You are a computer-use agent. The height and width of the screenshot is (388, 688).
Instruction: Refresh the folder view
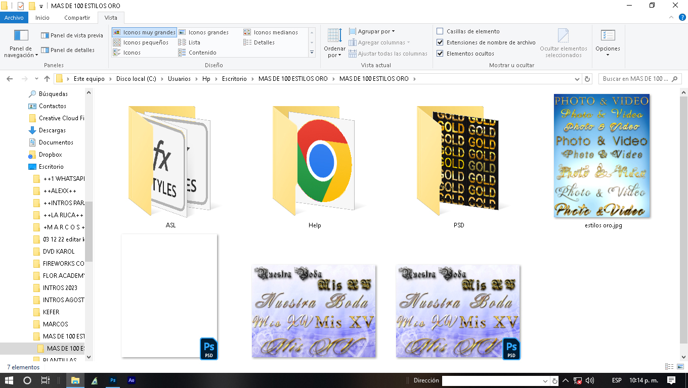(x=587, y=79)
